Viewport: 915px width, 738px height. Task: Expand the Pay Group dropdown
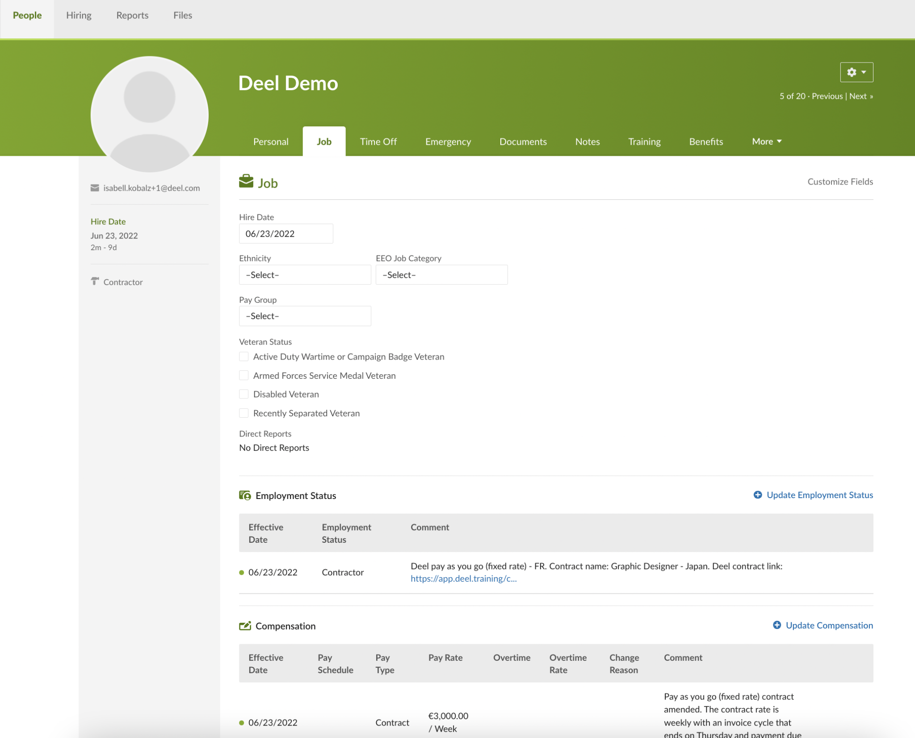click(305, 316)
